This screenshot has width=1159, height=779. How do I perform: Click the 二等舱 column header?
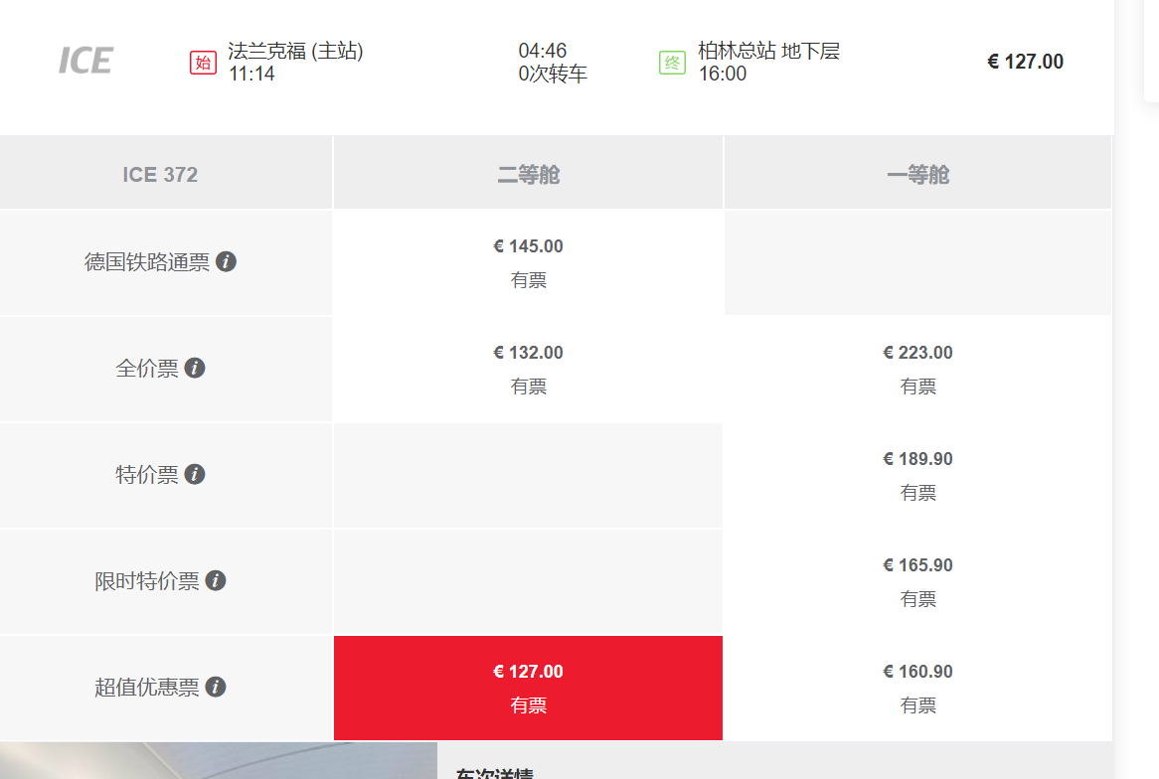click(528, 173)
